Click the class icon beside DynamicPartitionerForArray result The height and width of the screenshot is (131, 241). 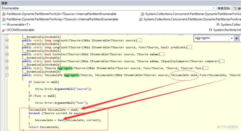click(4, 19)
